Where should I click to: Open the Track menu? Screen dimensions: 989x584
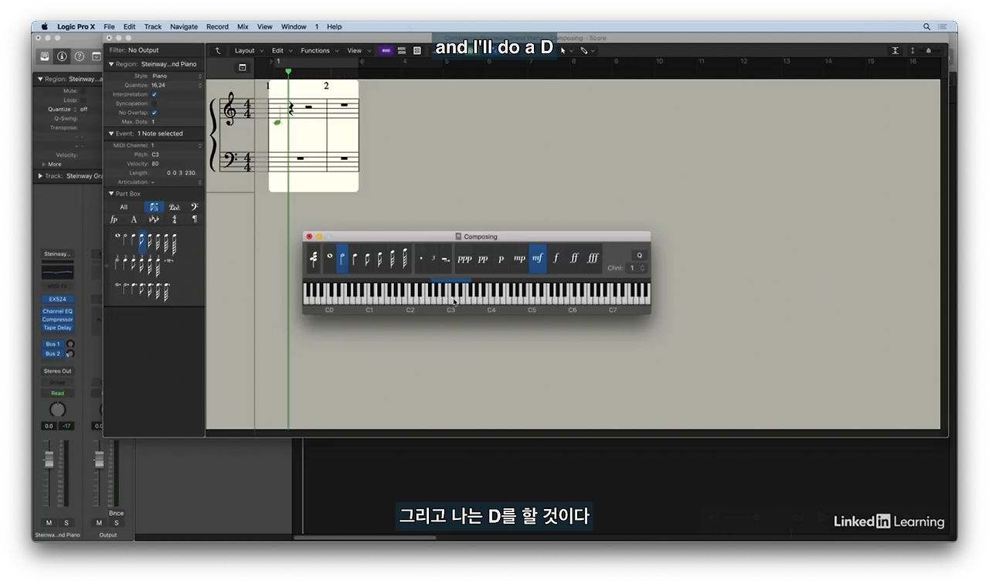(153, 26)
